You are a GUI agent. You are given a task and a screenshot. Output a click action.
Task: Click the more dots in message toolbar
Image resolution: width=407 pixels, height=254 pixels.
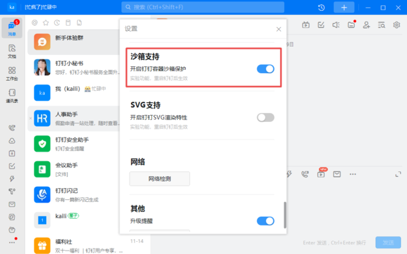click(x=353, y=174)
